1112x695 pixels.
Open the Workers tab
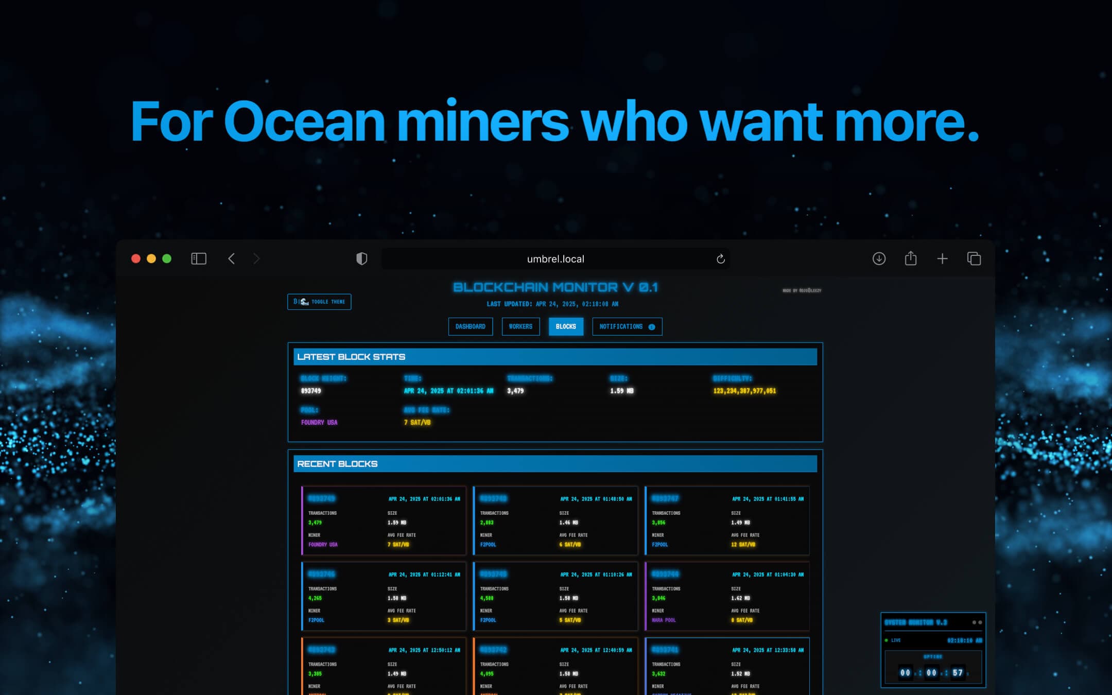[520, 326]
